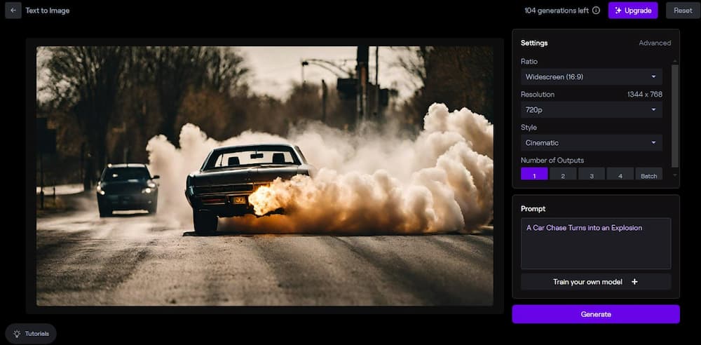Select 3 as number of outputs
Screen dimensions: 701x345
(x=592, y=175)
